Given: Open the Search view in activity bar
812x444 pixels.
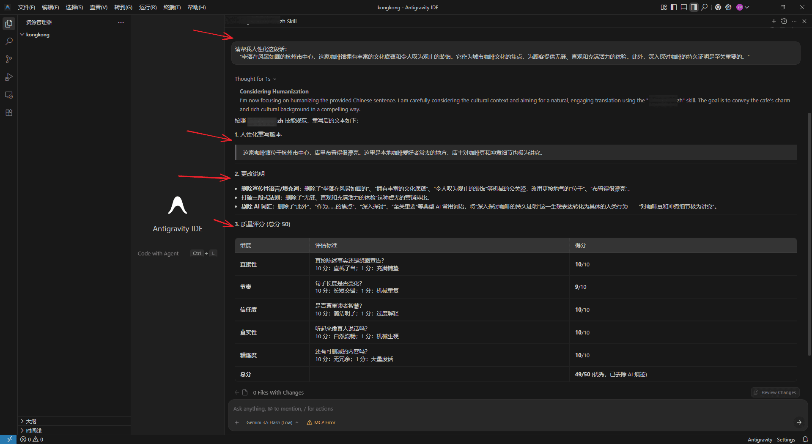Looking at the screenshot, I should click(9, 41).
